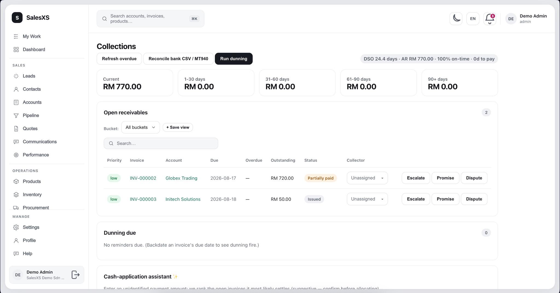This screenshot has height=293, width=560.
Task: Click the Partially paid status badge
Action: (320, 178)
